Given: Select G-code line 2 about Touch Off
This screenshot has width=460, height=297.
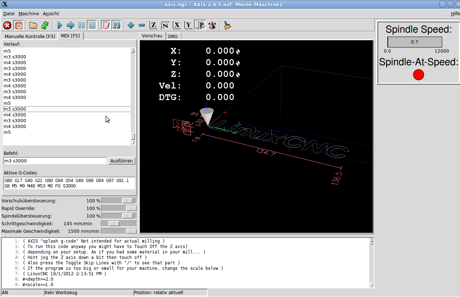Looking at the screenshot, I should (105, 246).
